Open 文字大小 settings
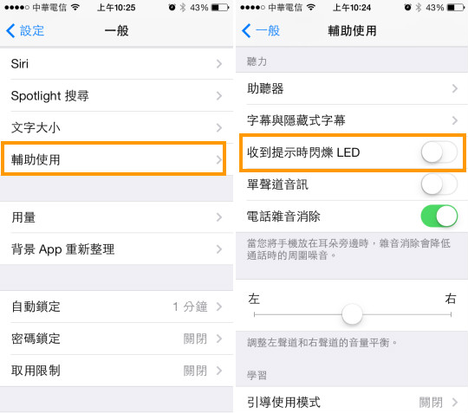468x413 pixels. click(116, 127)
